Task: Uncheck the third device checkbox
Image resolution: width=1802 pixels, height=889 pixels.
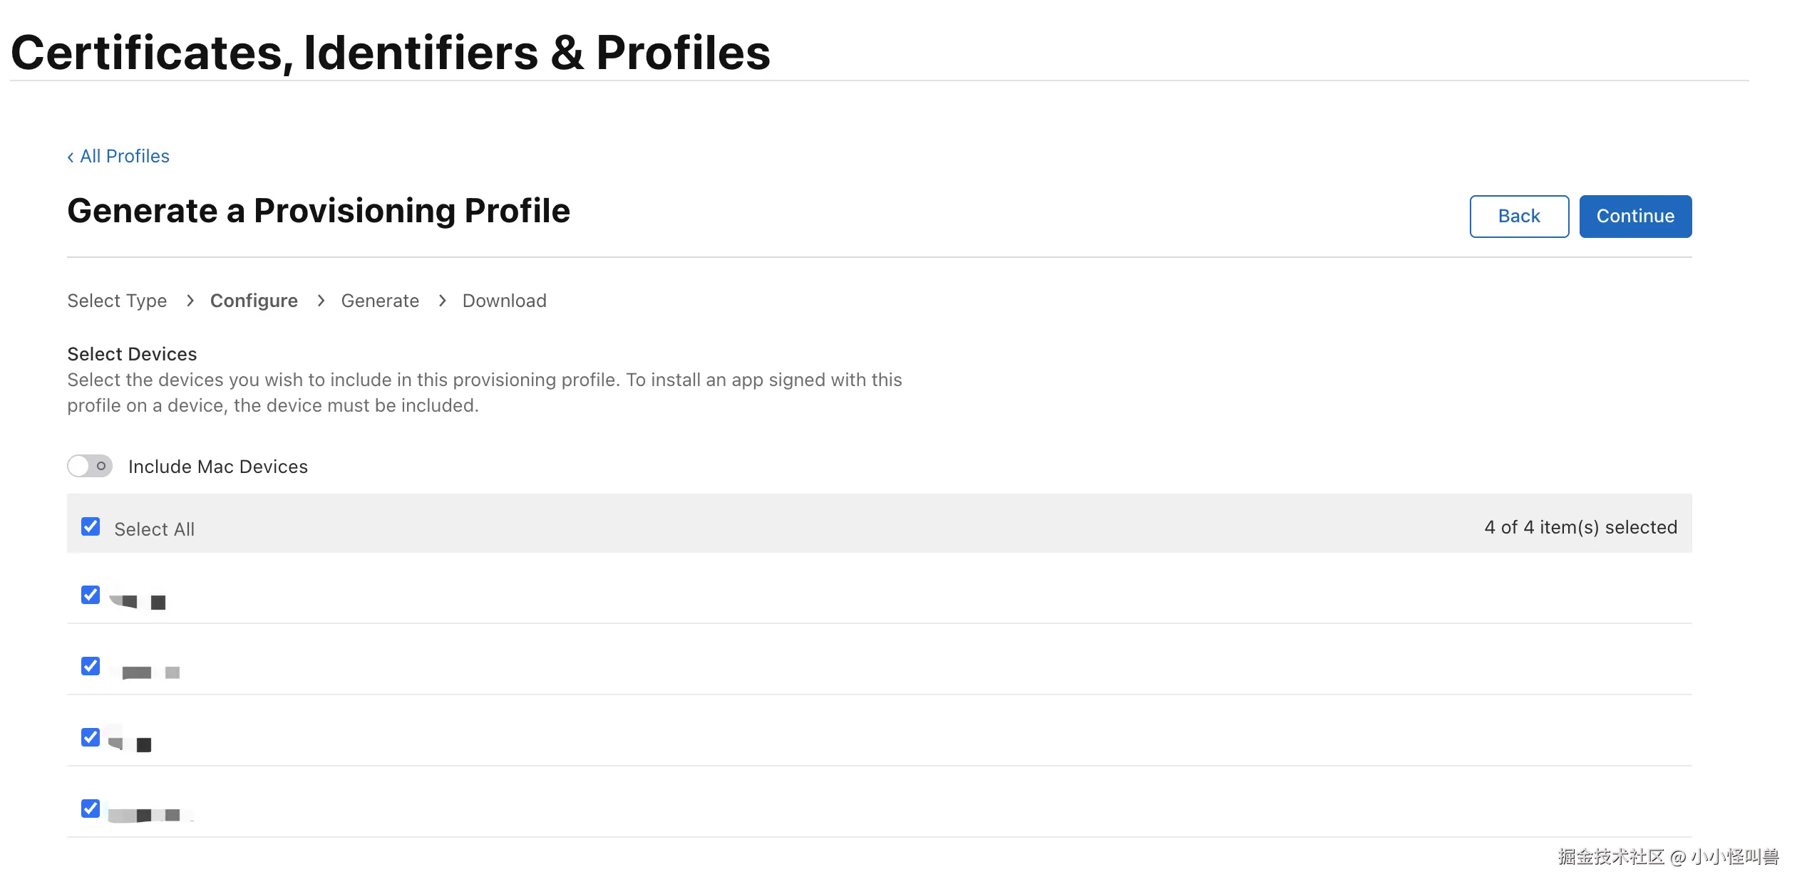Action: coord(91,737)
